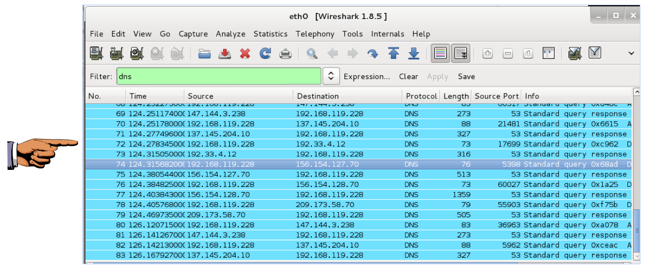The width and height of the screenshot is (645, 270).
Task: Open the File menu
Action: click(x=97, y=34)
